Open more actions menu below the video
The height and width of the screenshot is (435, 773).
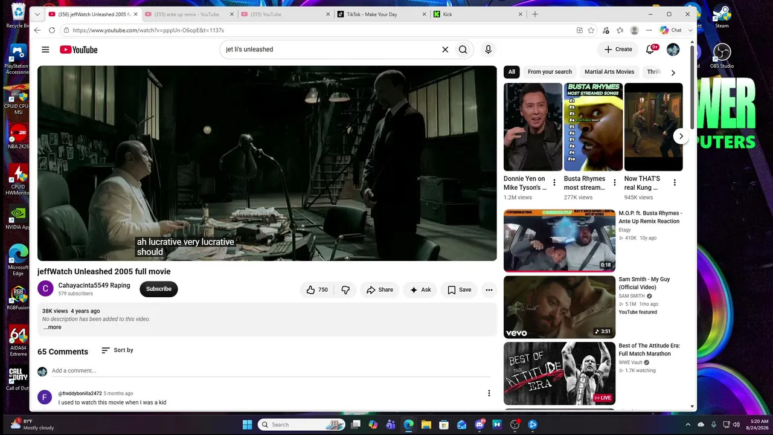(x=489, y=290)
